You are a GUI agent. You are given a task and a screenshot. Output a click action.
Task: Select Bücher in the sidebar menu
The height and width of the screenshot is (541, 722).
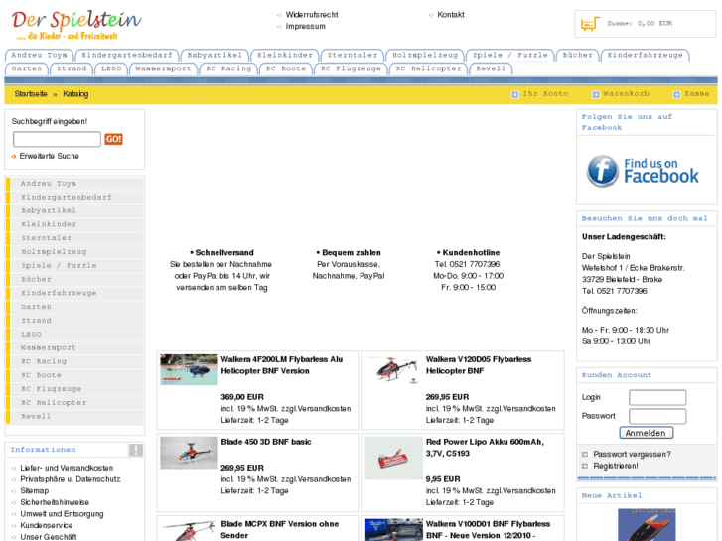pos(76,279)
